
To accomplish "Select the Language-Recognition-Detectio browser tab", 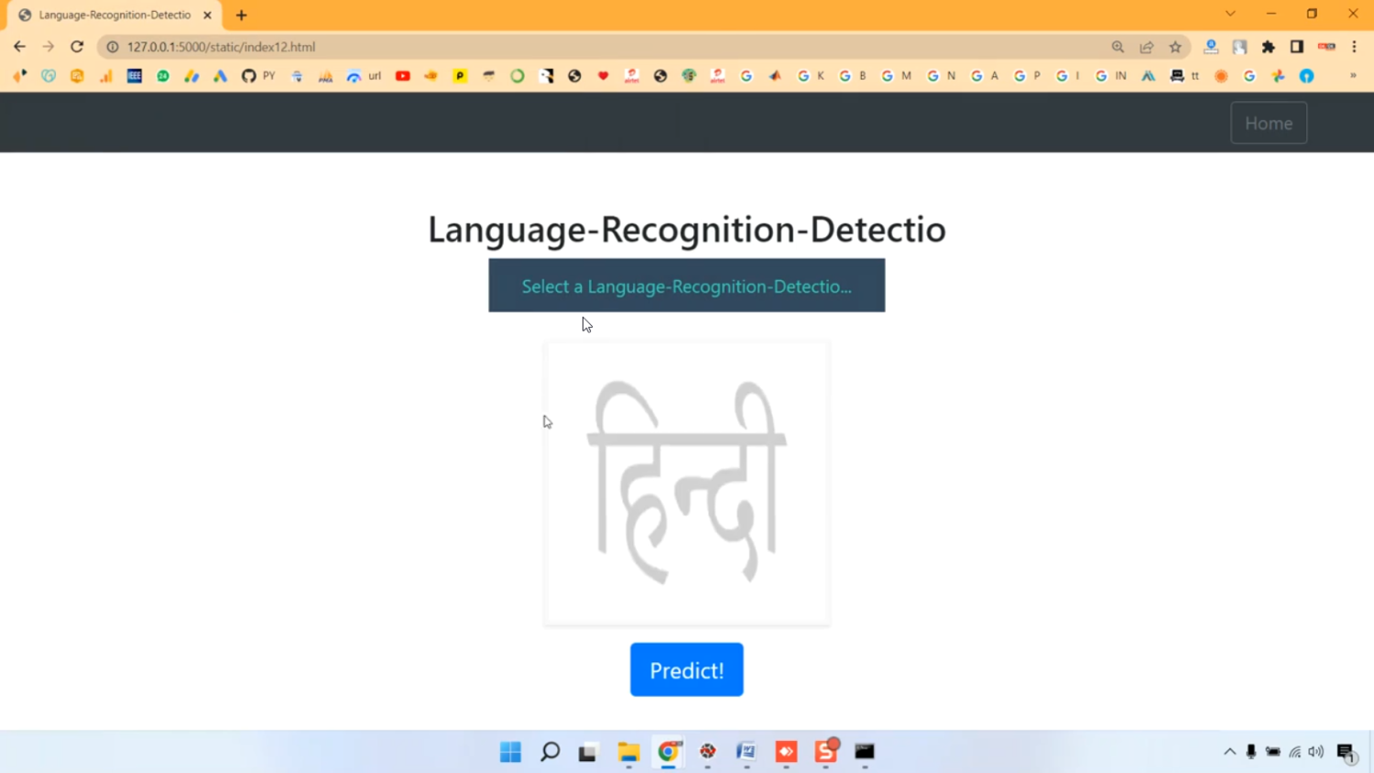I will [114, 15].
